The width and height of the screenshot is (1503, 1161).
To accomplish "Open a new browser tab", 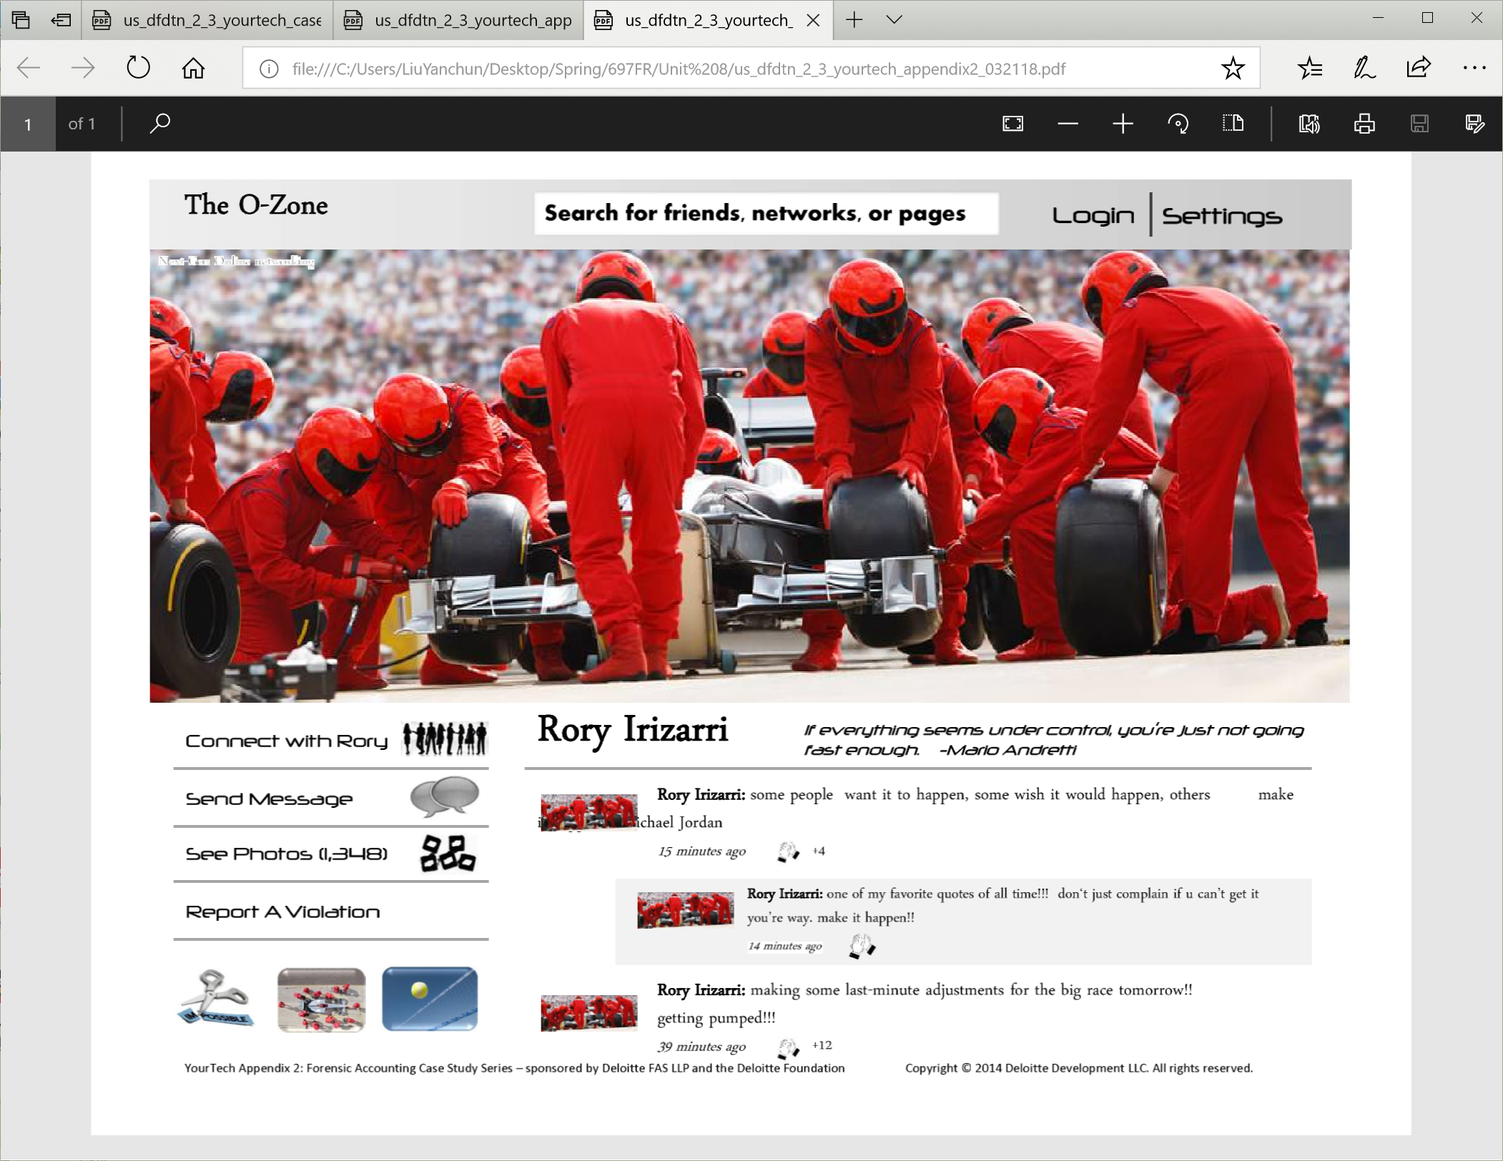I will (854, 19).
